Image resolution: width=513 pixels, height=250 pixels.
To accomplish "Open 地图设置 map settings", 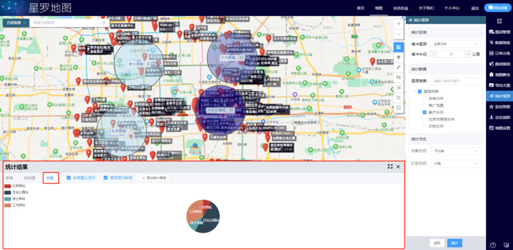I will click(x=500, y=128).
